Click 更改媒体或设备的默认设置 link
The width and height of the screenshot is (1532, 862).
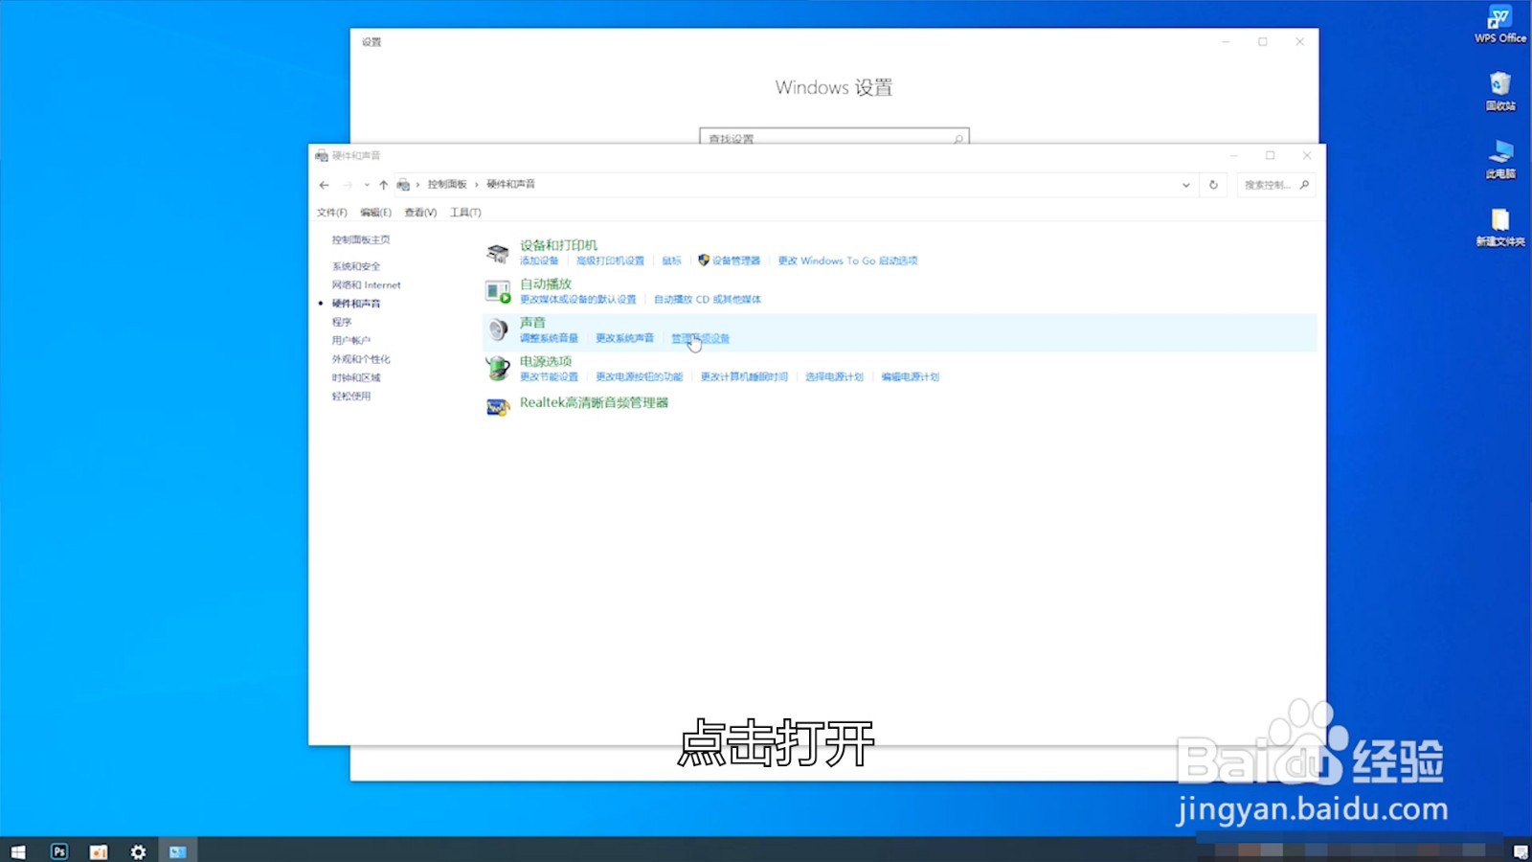click(x=577, y=300)
